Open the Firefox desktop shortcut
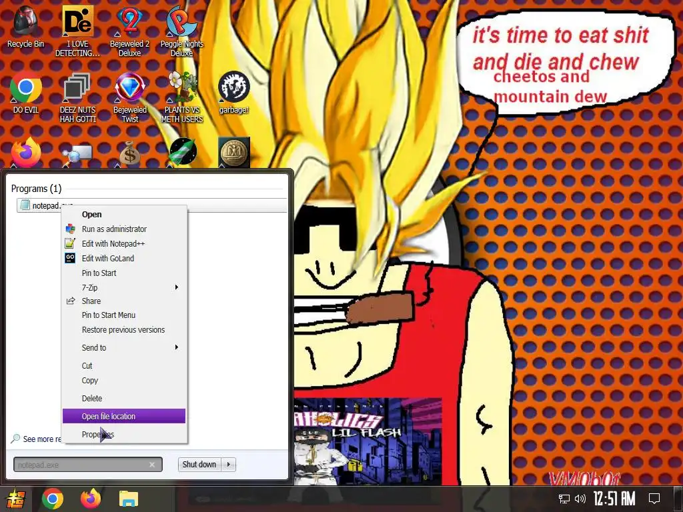 (x=26, y=153)
